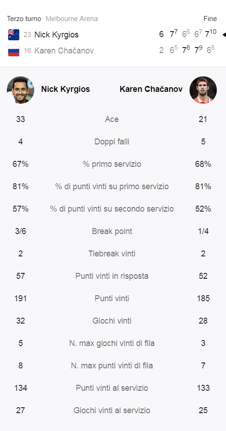Click the bold Nick Kyrgios stats header
This screenshot has width=226, height=431.
(x=66, y=89)
